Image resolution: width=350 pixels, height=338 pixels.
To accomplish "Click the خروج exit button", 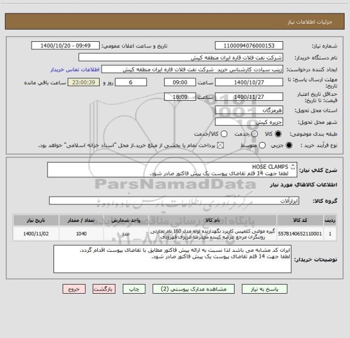I will pos(74,289).
